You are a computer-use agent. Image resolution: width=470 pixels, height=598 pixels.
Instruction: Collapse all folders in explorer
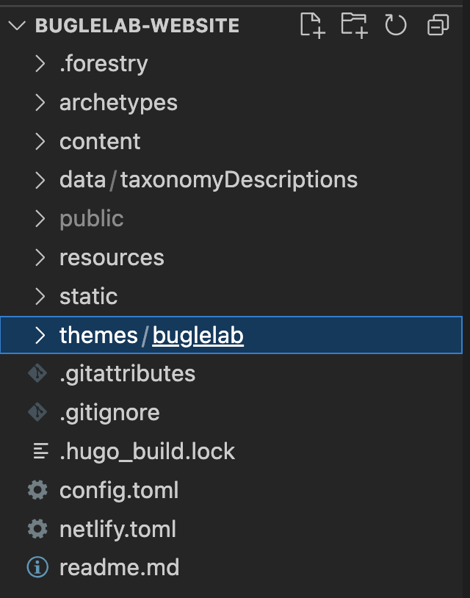[x=438, y=26]
